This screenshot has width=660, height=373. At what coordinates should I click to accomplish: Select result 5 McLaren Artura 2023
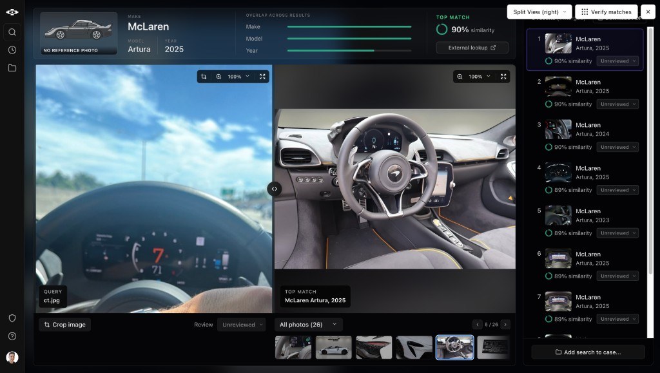click(x=585, y=222)
